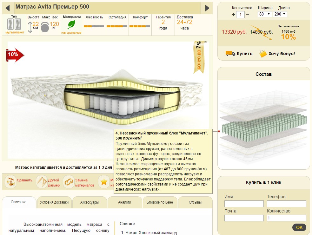The height and width of the screenshot is (235, 312).
Task: Click the Купить в 1 клик header
Action: [264, 182]
